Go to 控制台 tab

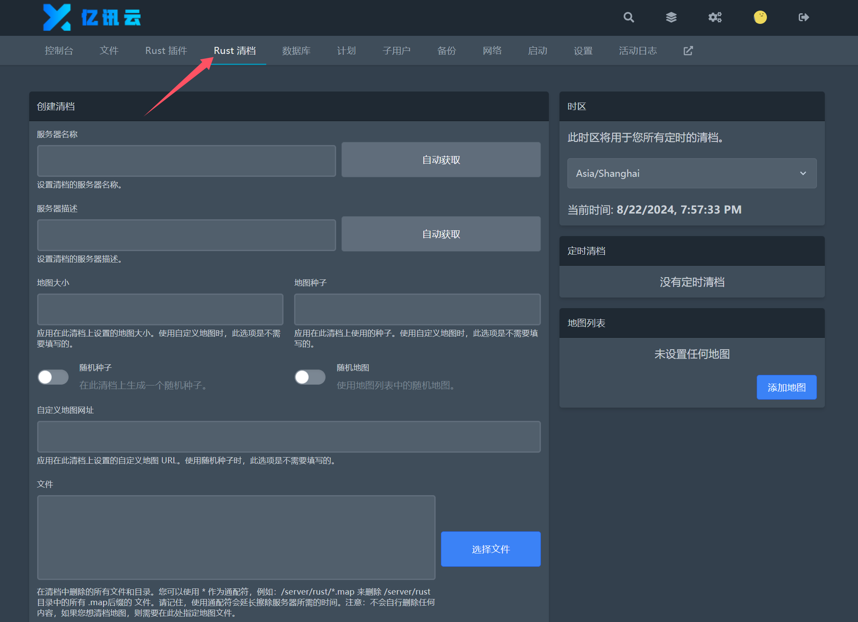[x=59, y=51]
